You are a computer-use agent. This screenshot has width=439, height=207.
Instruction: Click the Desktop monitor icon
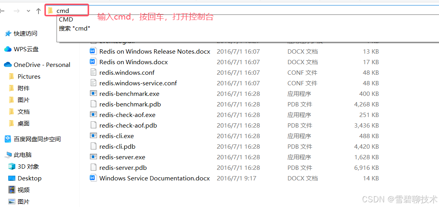point(11,178)
